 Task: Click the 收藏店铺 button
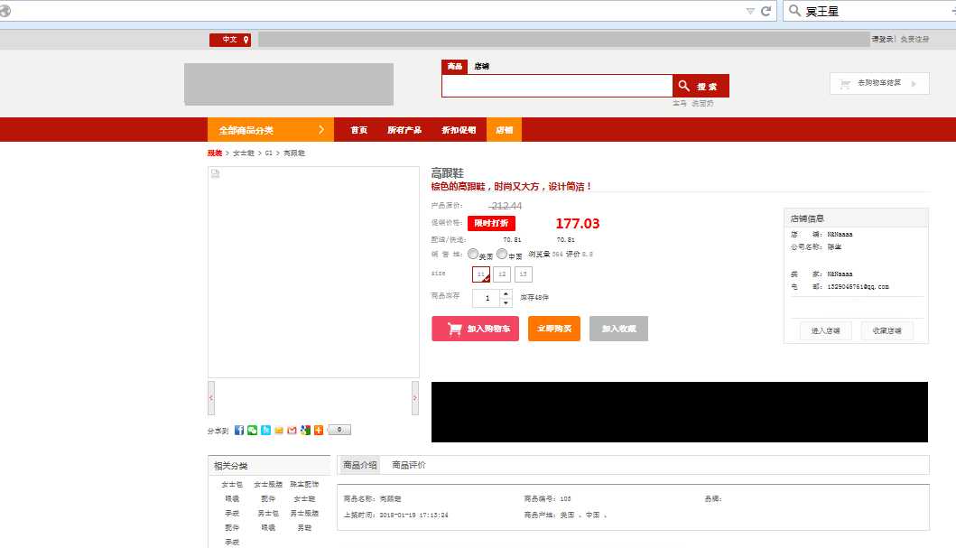886,330
